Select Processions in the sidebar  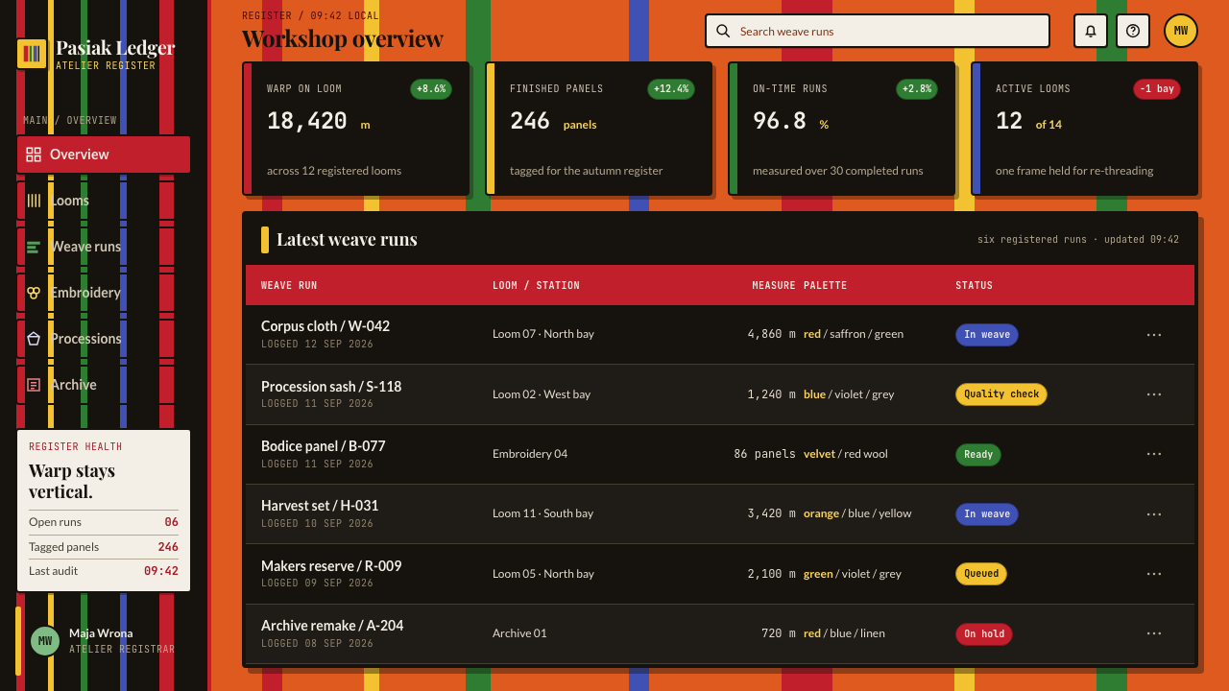click(104, 339)
